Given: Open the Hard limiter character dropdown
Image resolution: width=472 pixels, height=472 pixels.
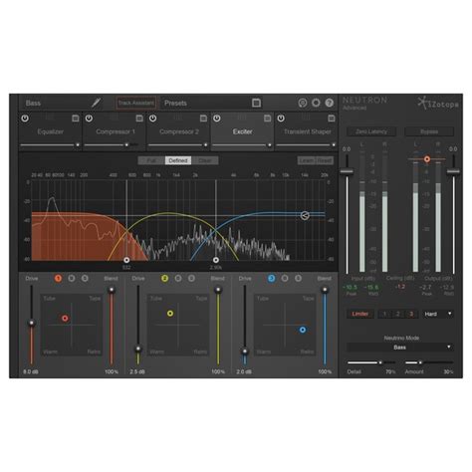Looking at the screenshot, I should (438, 314).
